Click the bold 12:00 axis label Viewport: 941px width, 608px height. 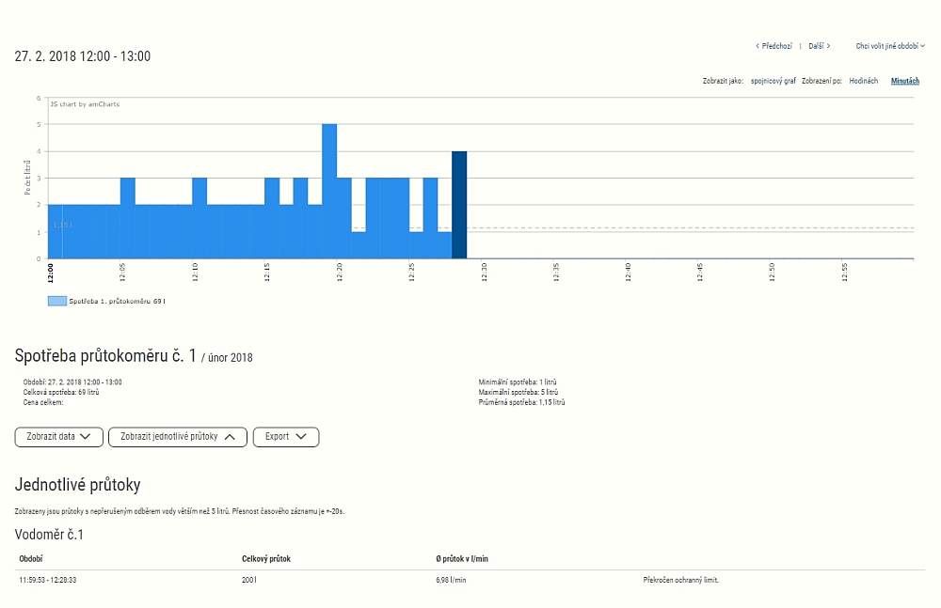click(50, 273)
